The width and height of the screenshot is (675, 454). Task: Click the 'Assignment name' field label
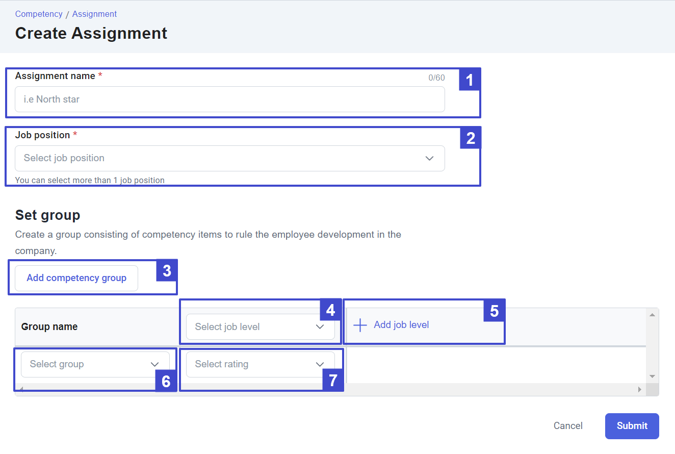[55, 76]
